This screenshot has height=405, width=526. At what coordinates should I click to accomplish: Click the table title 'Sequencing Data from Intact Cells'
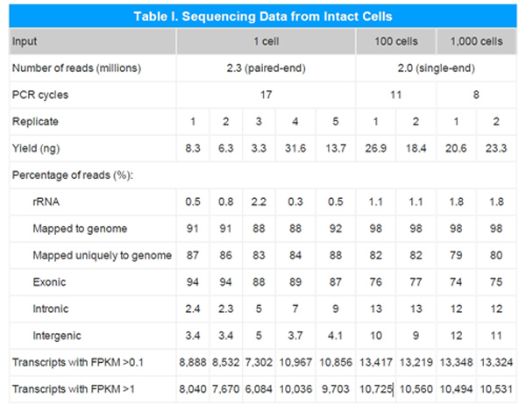[263, 17]
